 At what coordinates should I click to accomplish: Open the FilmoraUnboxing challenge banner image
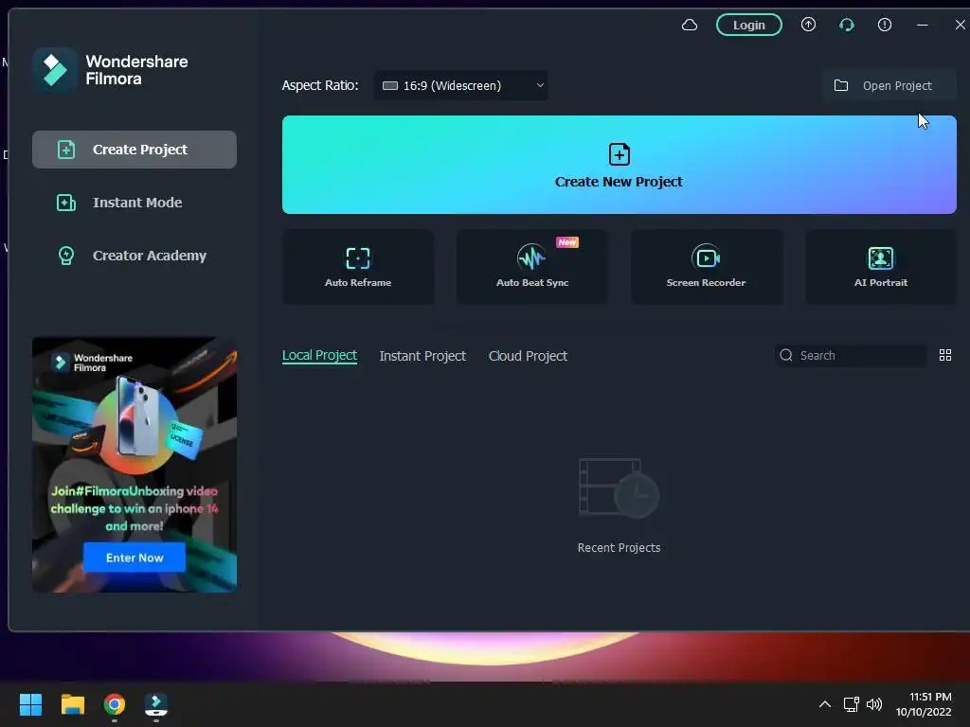coord(135,464)
